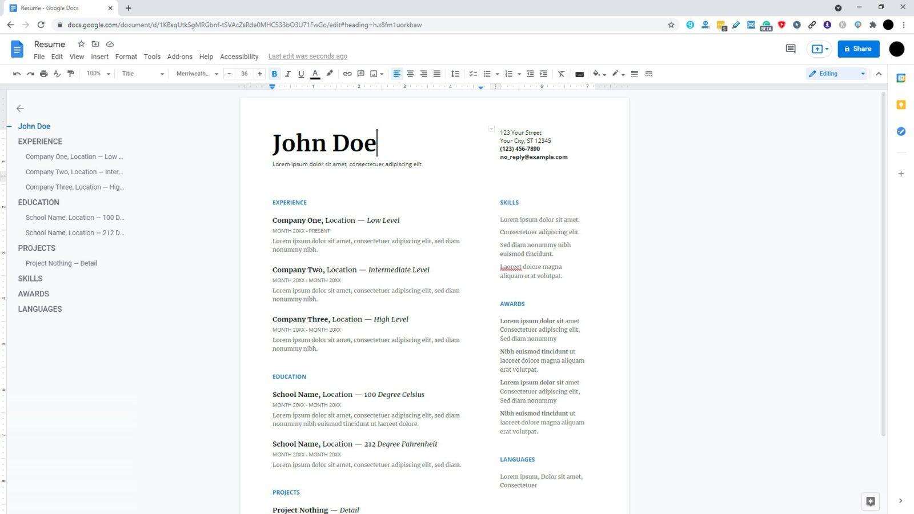Click the clear formatting icon
Viewport: 914px width, 514px height.
[561, 73]
